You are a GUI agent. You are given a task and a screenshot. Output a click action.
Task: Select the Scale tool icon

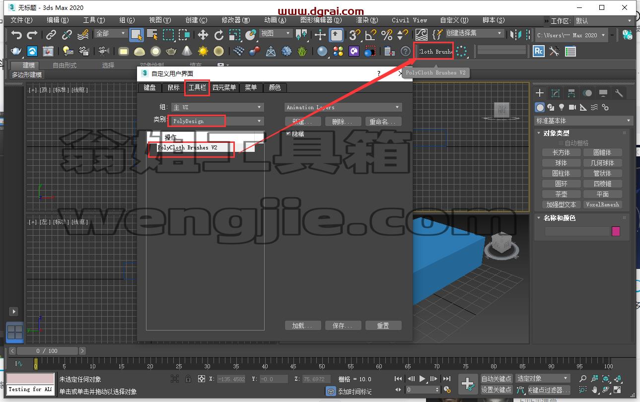[x=235, y=35]
